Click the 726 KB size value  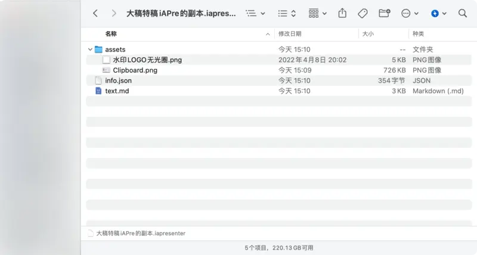395,70
